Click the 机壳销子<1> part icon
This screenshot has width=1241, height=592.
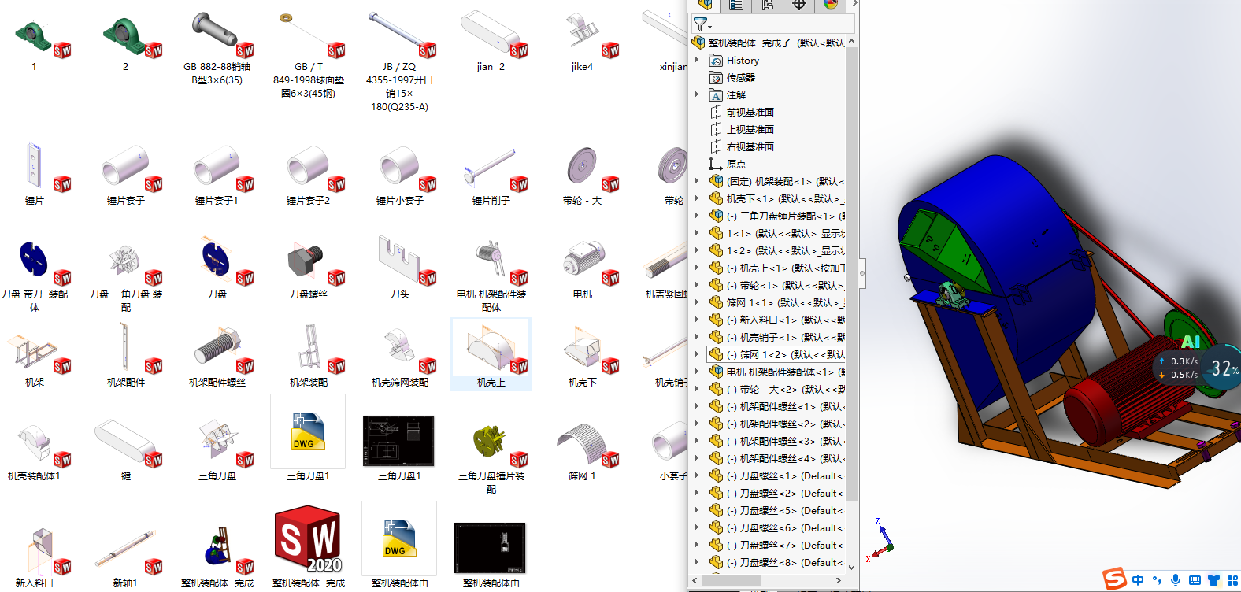click(x=716, y=337)
